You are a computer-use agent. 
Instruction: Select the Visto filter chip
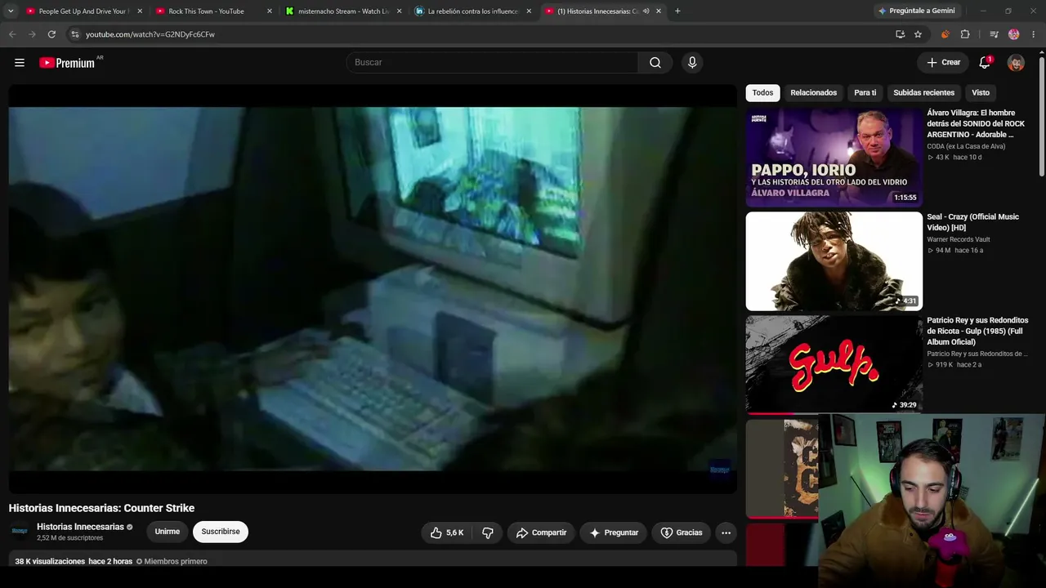tap(981, 93)
